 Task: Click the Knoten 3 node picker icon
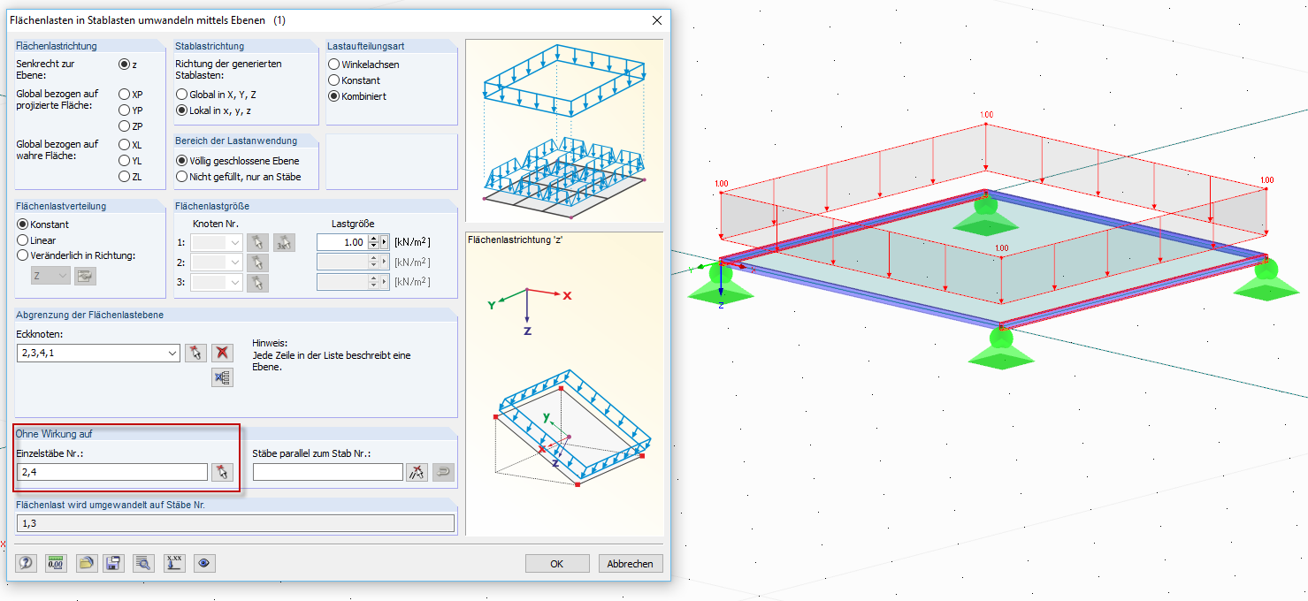[x=256, y=282]
